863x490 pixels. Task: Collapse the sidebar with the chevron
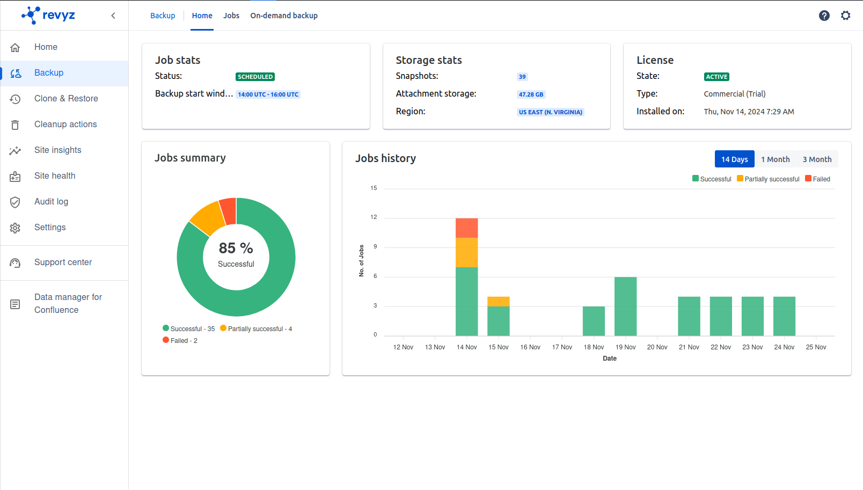coord(113,16)
